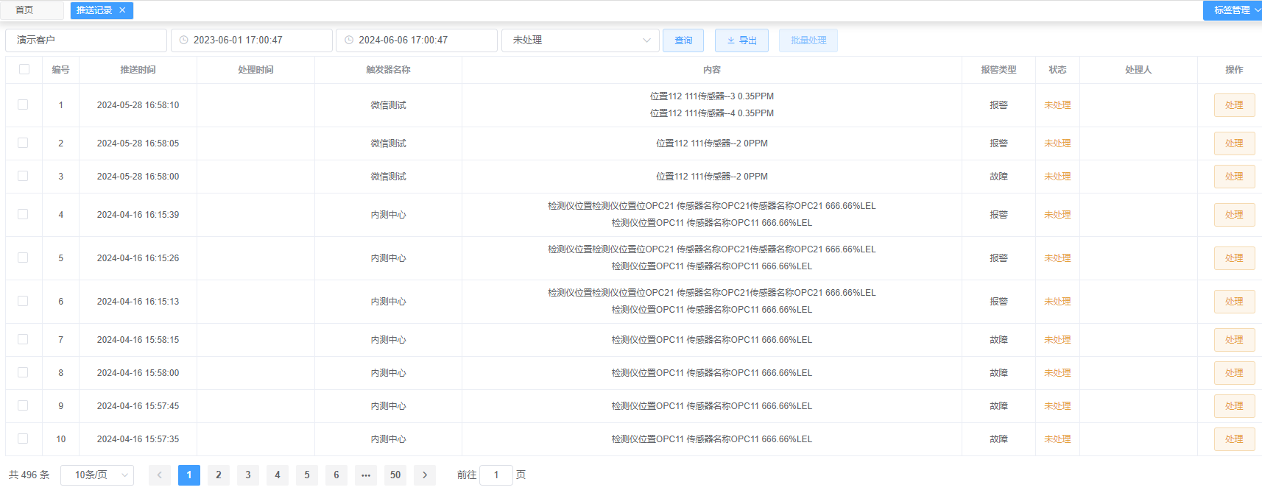
Task: Go to next page with right arrow
Action: click(425, 475)
